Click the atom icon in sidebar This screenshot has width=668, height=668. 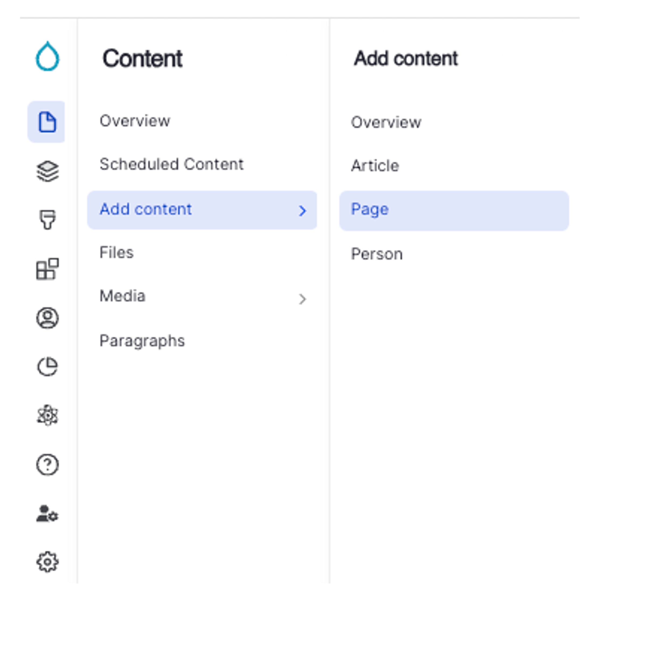[47, 415]
